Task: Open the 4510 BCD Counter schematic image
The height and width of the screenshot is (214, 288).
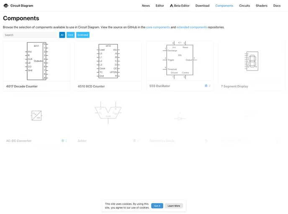Action: (x=108, y=61)
